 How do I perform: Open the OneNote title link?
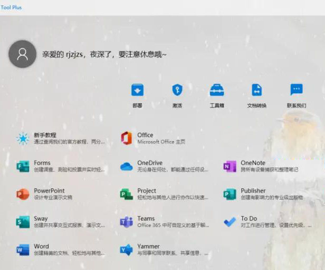(x=253, y=163)
